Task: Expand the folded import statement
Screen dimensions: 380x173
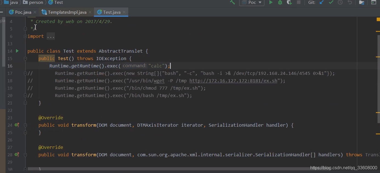Action: coord(25,36)
